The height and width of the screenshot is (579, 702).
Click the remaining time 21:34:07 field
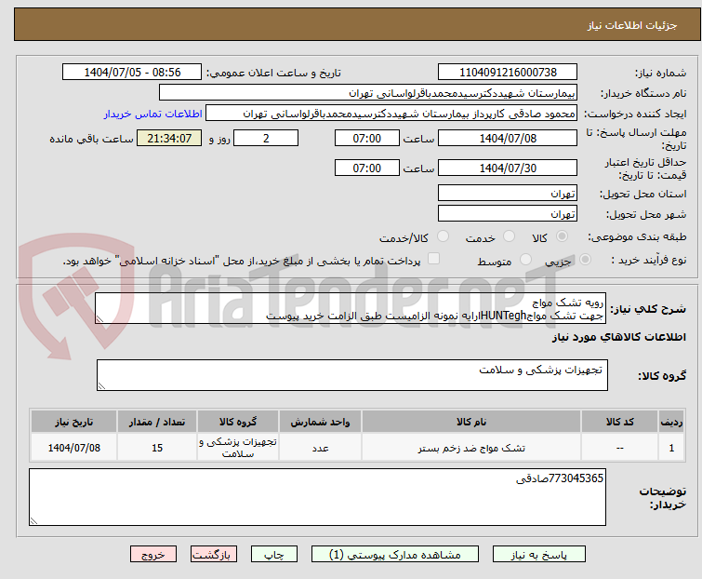click(x=169, y=138)
